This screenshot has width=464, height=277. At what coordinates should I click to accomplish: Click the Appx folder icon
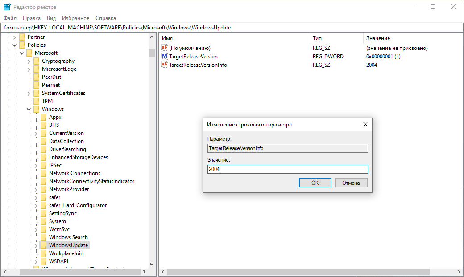(44, 117)
